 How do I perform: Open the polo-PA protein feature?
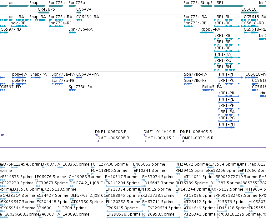coord(19,77)
